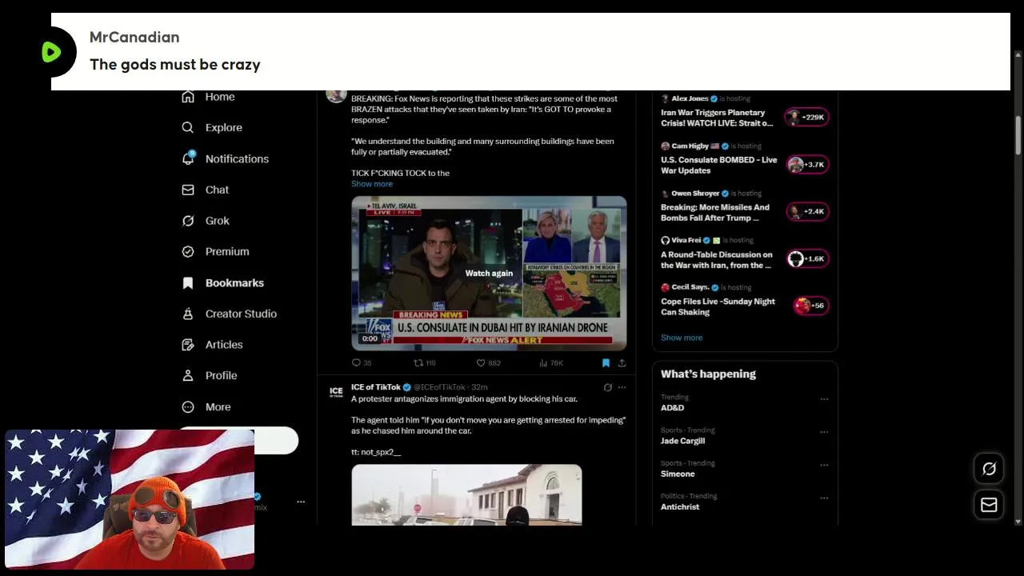Open ICE of TikTok profile avatar
Image resolution: width=1024 pixels, height=576 pixels.
(336, 391)
